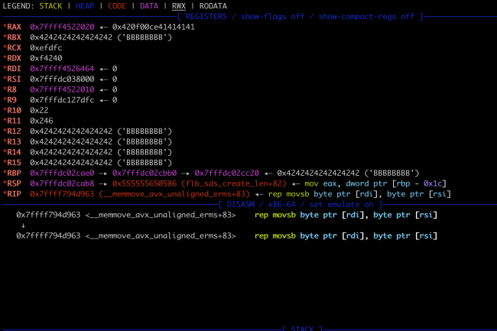Click the HEAP label in the legend

pyautogui.click(x=85, y=5)
